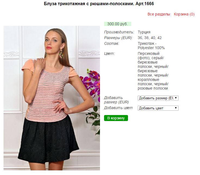Go to the 'Корзина (0)' cart link
200x175 pixels.
click(184, 14)
